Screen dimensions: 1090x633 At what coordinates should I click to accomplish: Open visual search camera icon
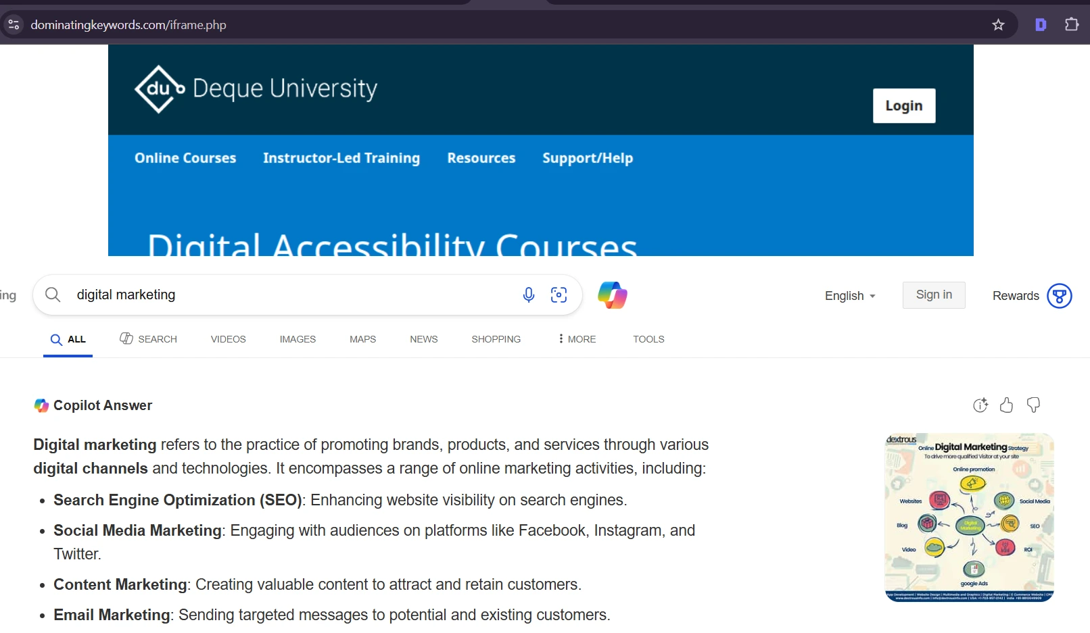tap(559, 295)
